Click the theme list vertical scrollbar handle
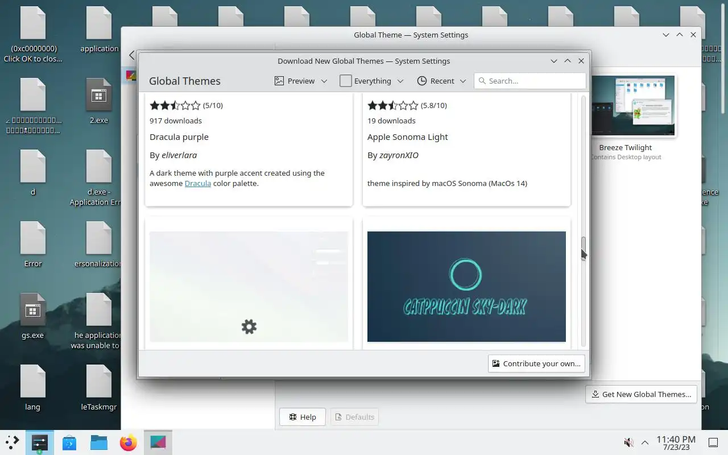Viewport: 728px width, 455px height. pos(583,247)
